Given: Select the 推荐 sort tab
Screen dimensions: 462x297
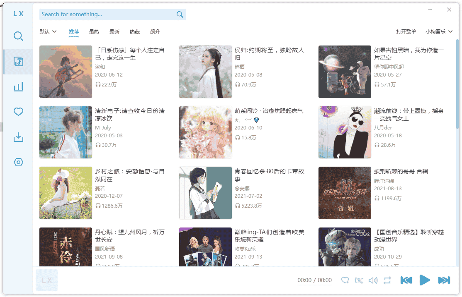Looking at the screenshot, I should click(x=74, y=32).
